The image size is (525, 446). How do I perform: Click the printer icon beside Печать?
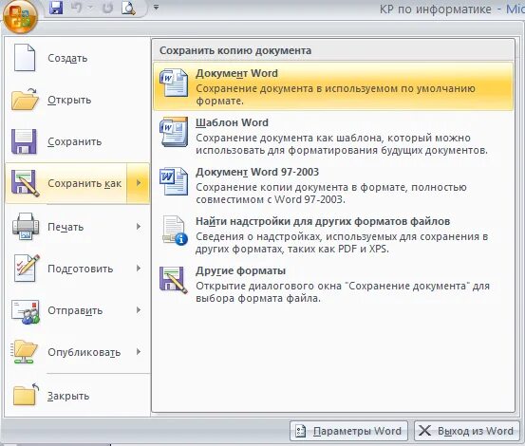pyautogui.click(x=26, y=227)
